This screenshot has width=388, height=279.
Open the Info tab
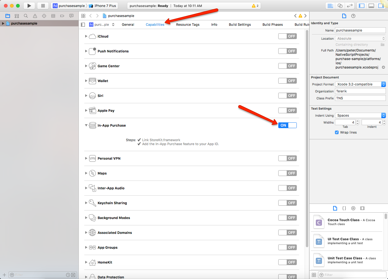(214, 25)
